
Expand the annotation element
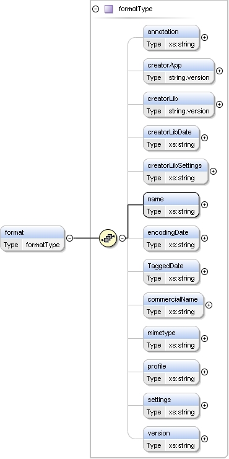[x=205, y=37]
